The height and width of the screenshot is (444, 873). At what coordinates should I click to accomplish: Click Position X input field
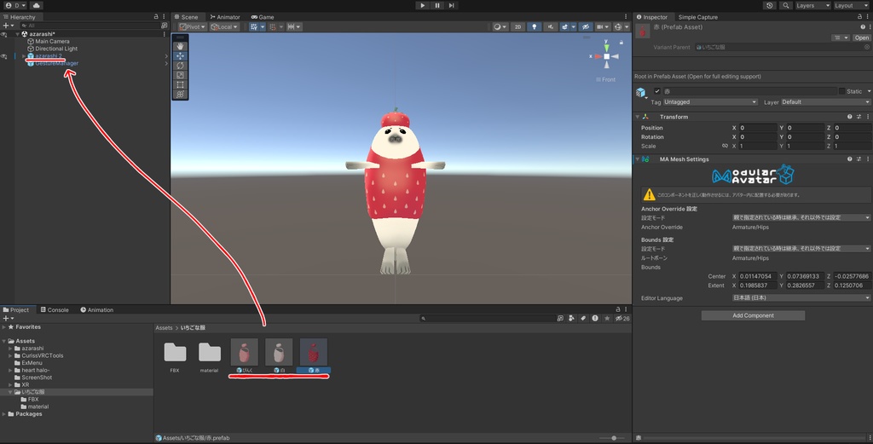pyautogui.click(x=758, y=128)
